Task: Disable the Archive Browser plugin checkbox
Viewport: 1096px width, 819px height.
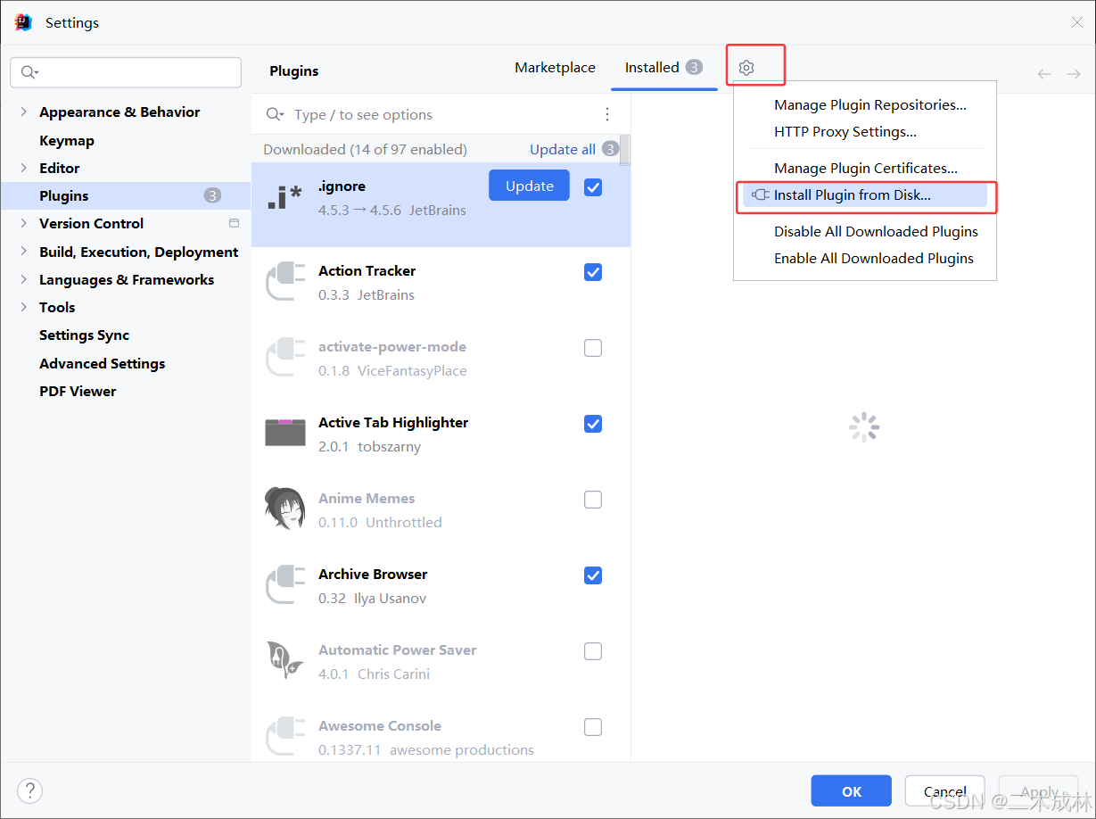Action: tap(593, 575)
